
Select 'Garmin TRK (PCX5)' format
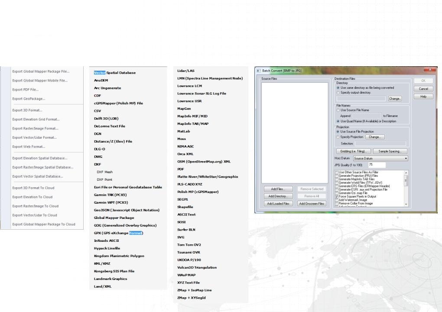tap(110, 195)
